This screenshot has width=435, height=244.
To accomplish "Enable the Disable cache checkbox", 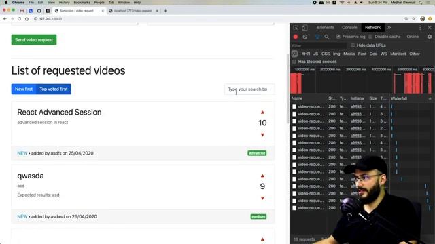I will point(370,37).
